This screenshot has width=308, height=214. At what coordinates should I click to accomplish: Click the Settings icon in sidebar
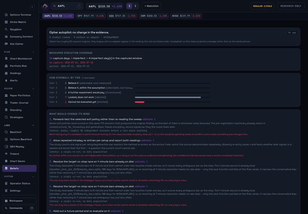point(6,191)
